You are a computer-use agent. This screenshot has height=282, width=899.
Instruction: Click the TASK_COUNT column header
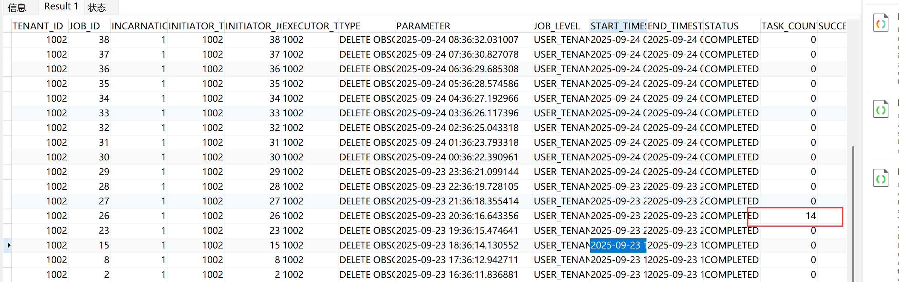(789, 26)
